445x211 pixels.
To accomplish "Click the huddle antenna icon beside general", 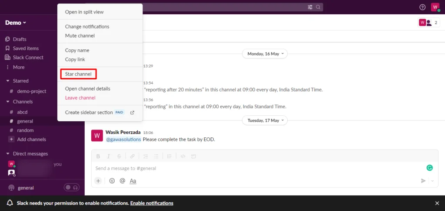I will tap(11, 188).
